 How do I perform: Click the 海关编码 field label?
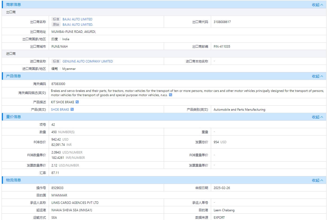(39, 84)
